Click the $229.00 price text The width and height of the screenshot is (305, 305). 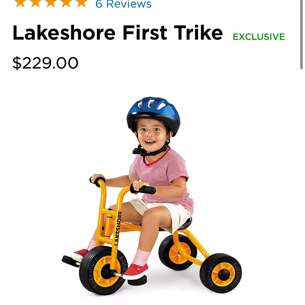(x=45, y=63)
